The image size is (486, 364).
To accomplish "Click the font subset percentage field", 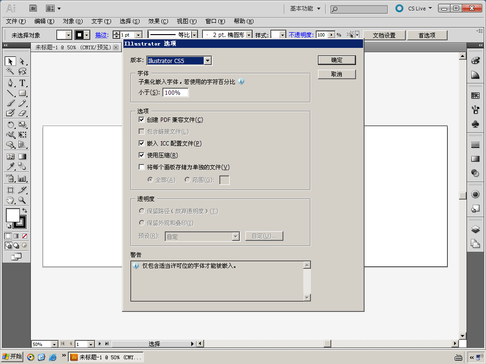I will pyautogui.click(x=176, y=92).
